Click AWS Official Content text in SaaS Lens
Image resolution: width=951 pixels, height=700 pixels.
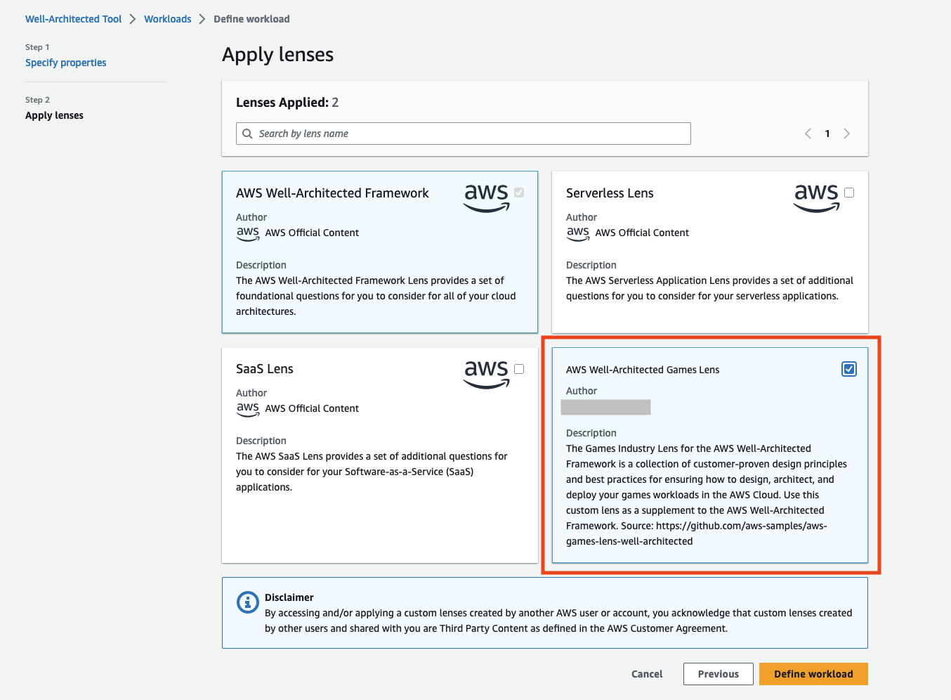(312, 408)
